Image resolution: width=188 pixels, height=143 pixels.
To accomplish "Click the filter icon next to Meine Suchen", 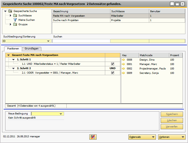I will [15, 20].
